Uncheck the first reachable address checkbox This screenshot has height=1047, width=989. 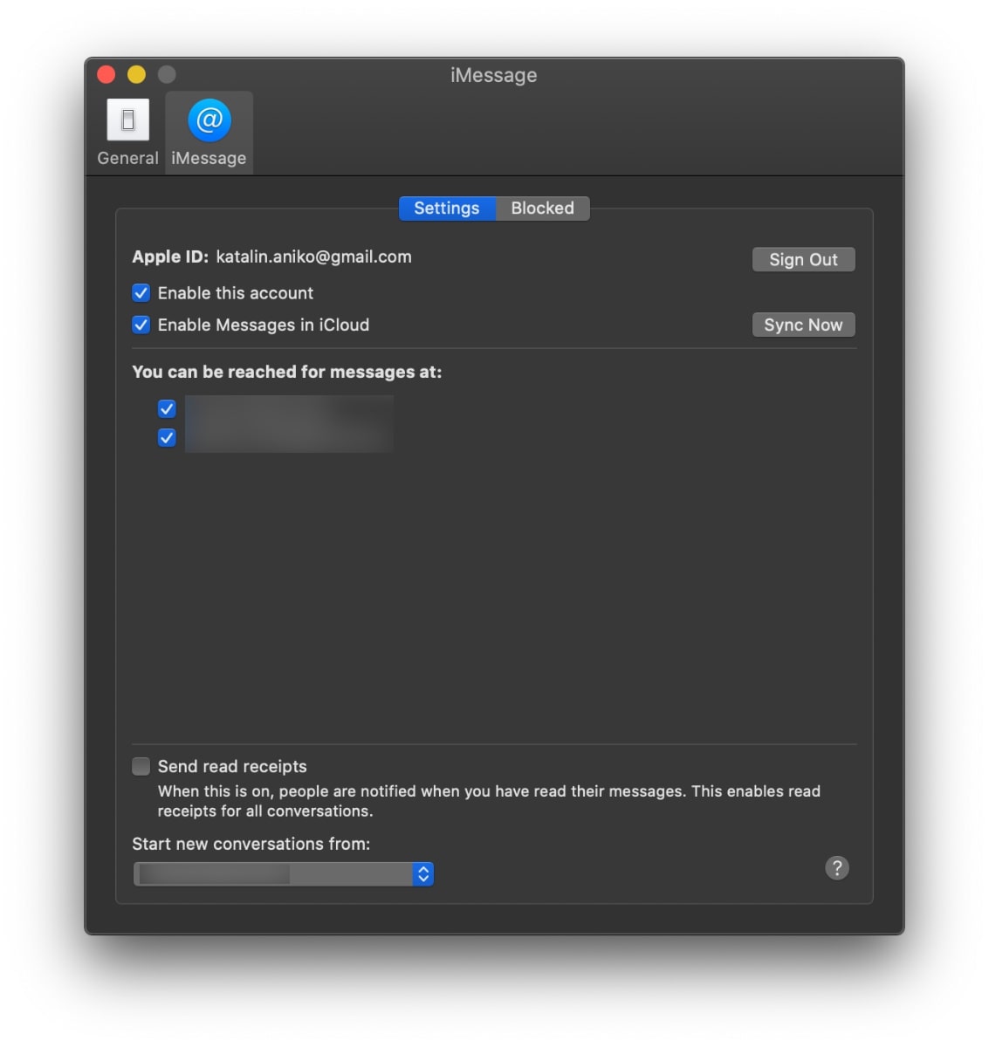167,408
